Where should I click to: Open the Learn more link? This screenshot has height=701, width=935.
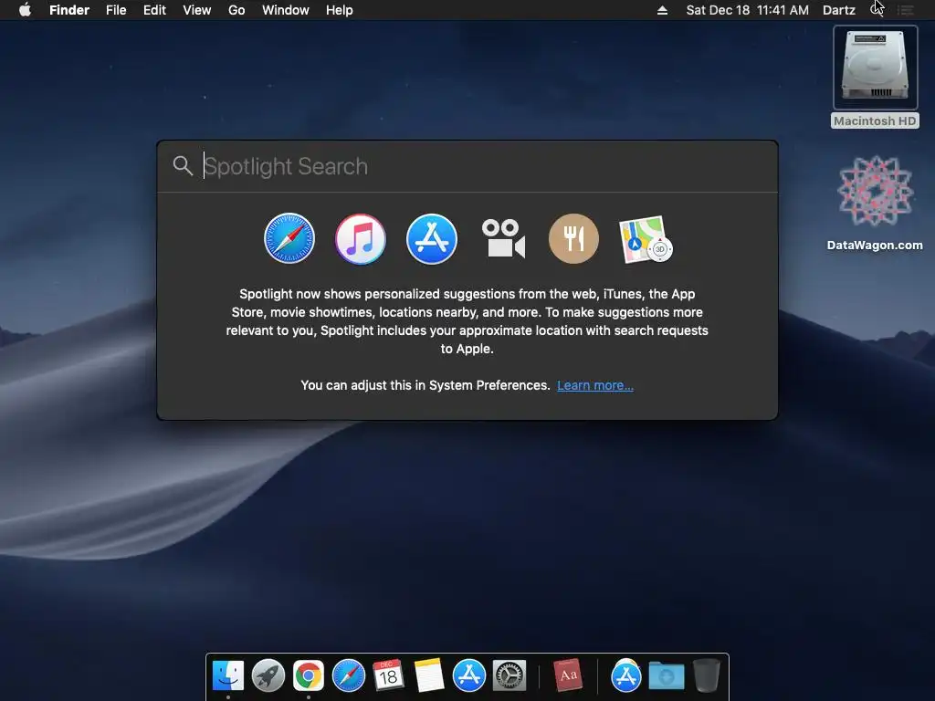595,385
